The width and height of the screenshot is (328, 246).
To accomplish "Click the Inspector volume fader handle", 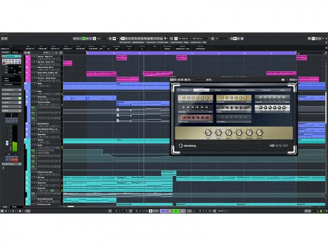I will click(7, 143).
